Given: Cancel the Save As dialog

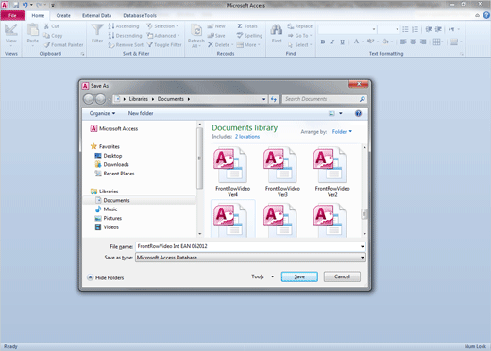Looking at the screenshot, I should pos(342,276).
